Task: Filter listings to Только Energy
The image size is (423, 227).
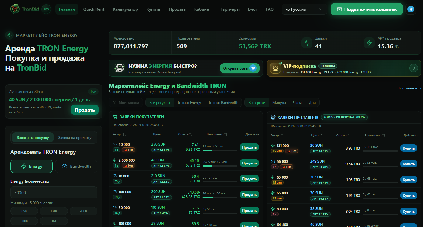Action: click(x=189, y=102)
